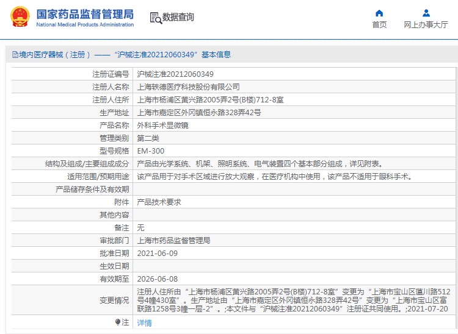Click the 附件 row label
458x334 pixels.
tap(122, 202)
